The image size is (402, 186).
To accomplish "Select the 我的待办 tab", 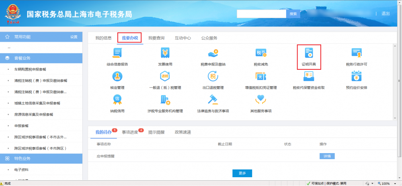I will pyautogui.click(x=104, y=132).
